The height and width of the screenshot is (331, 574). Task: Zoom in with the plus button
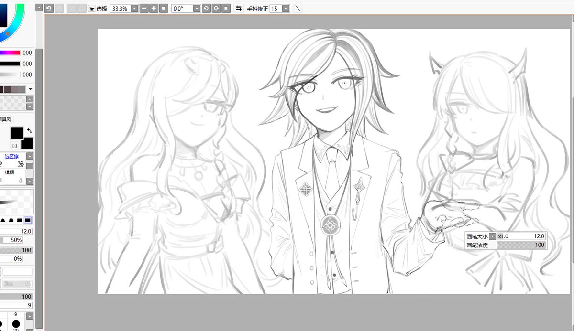[x=154, y=9]
